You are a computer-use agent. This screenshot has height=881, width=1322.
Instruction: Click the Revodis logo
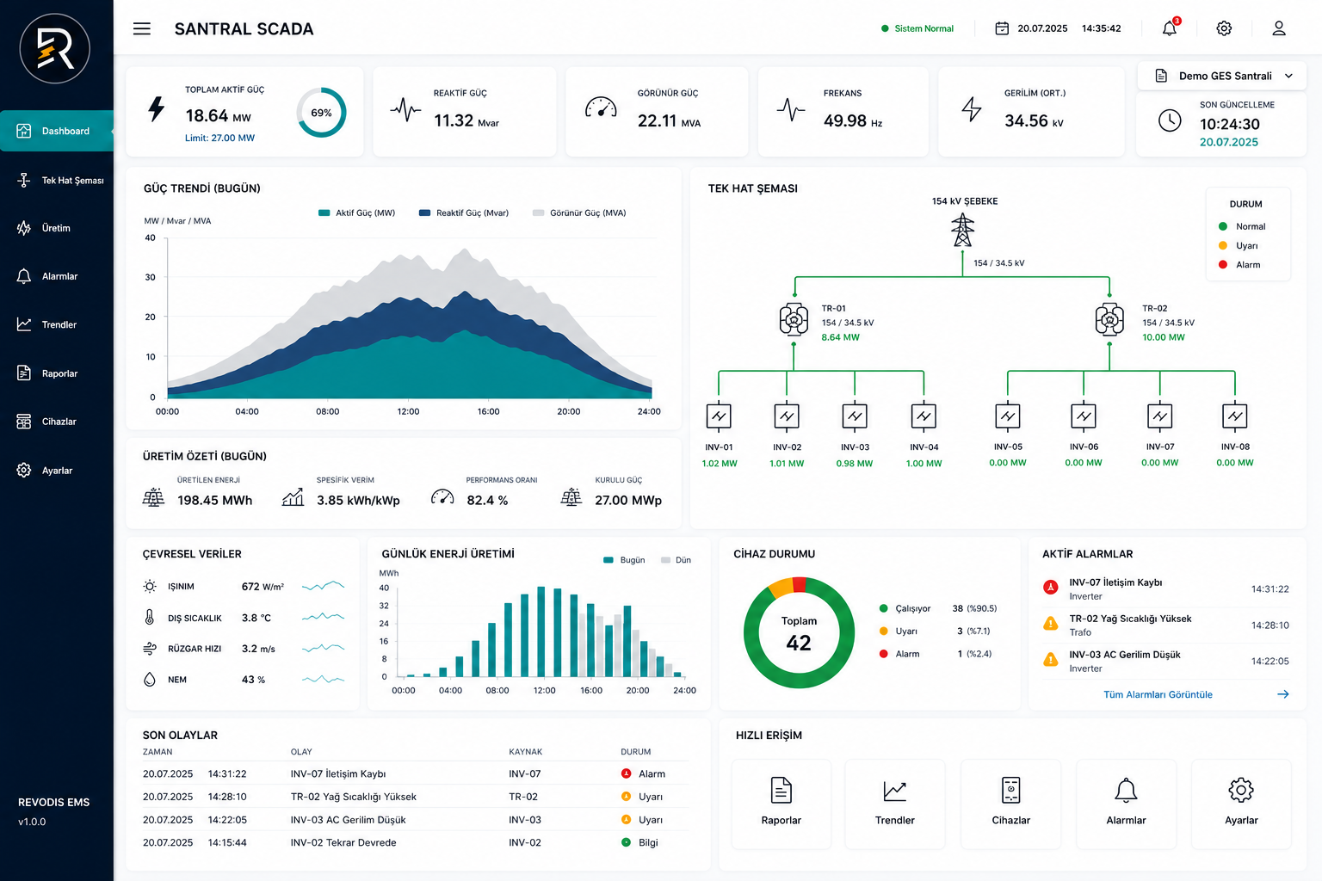[55, 49]
